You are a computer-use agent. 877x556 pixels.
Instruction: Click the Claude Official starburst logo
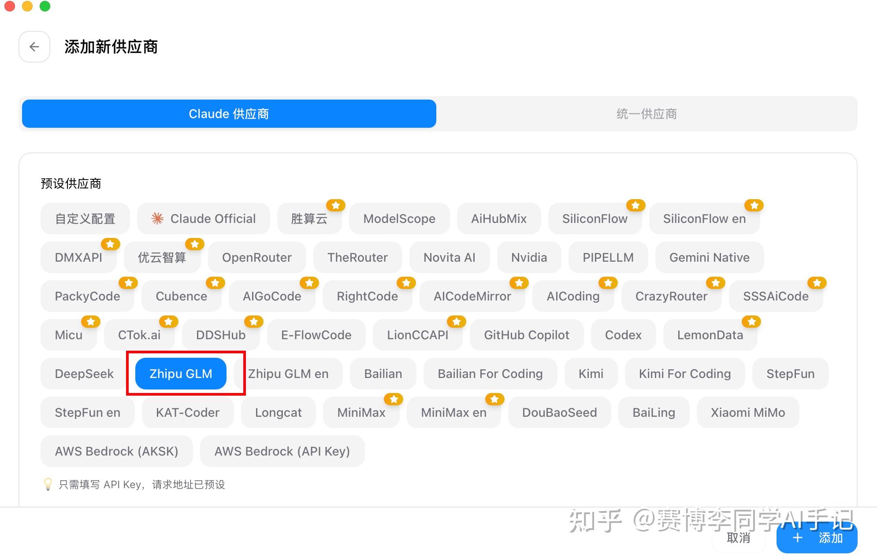coord(157,219)
